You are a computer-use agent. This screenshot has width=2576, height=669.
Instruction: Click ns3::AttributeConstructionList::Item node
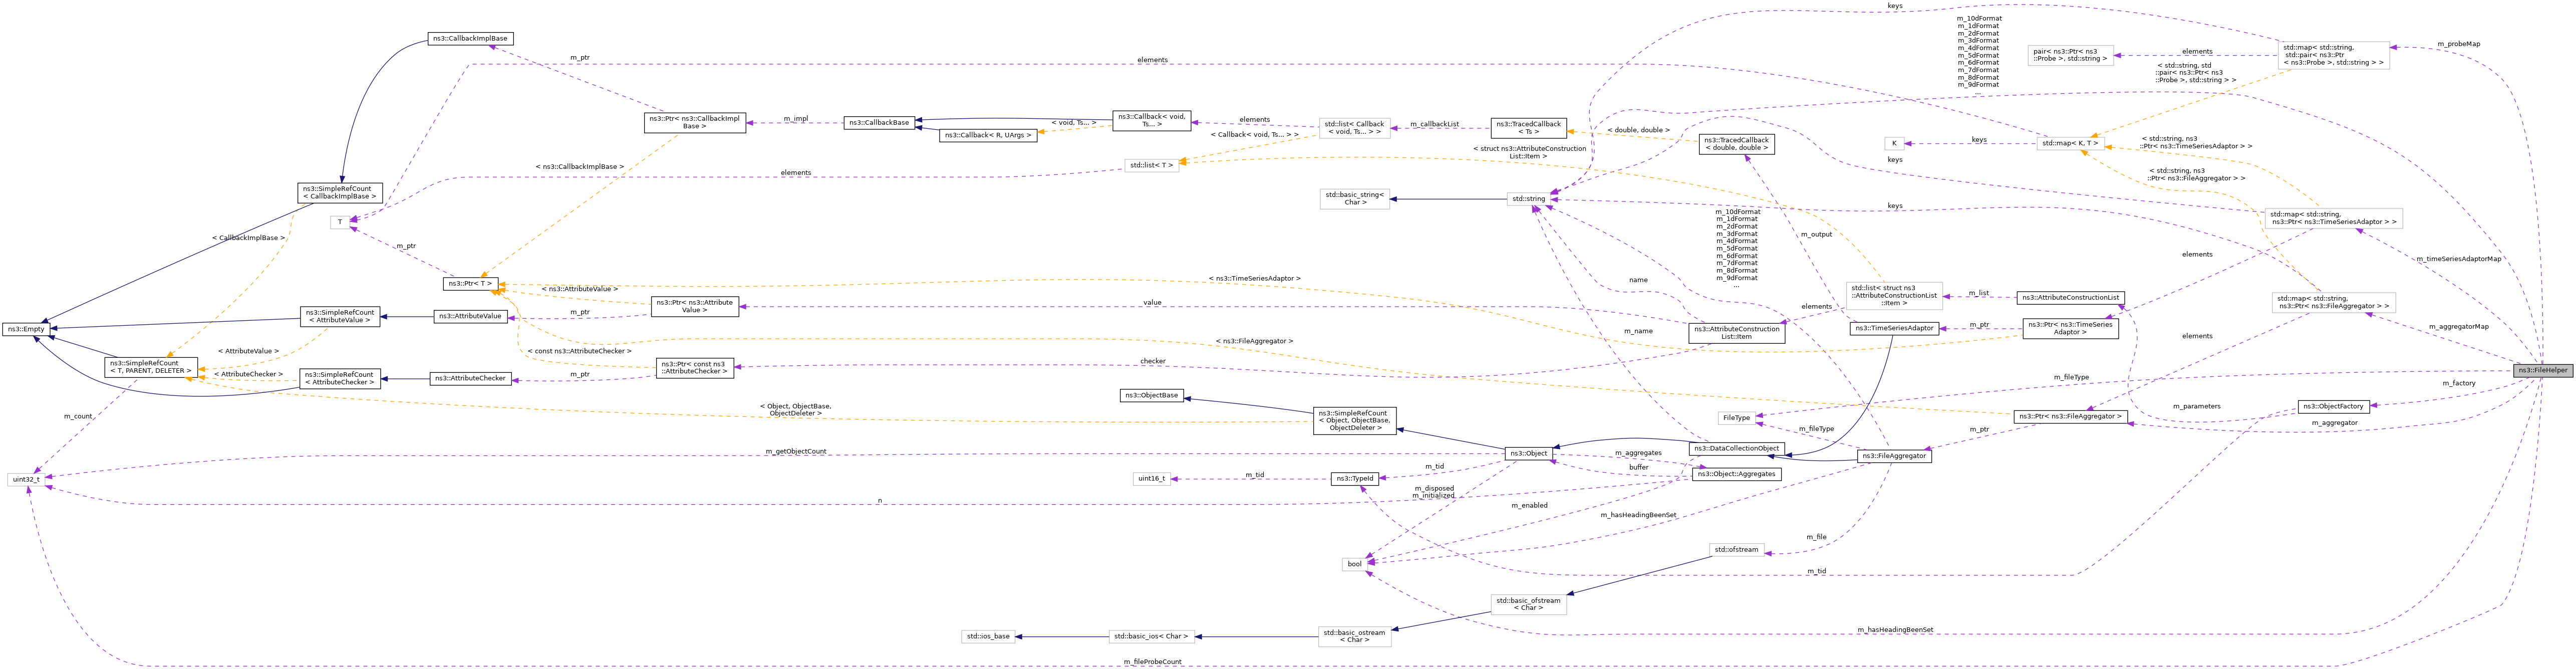(1736, 333)
